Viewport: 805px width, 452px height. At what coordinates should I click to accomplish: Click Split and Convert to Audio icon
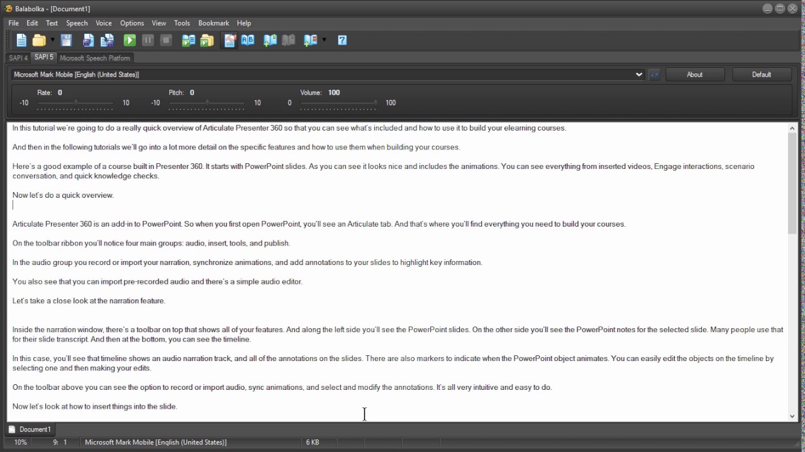(107, 40)
